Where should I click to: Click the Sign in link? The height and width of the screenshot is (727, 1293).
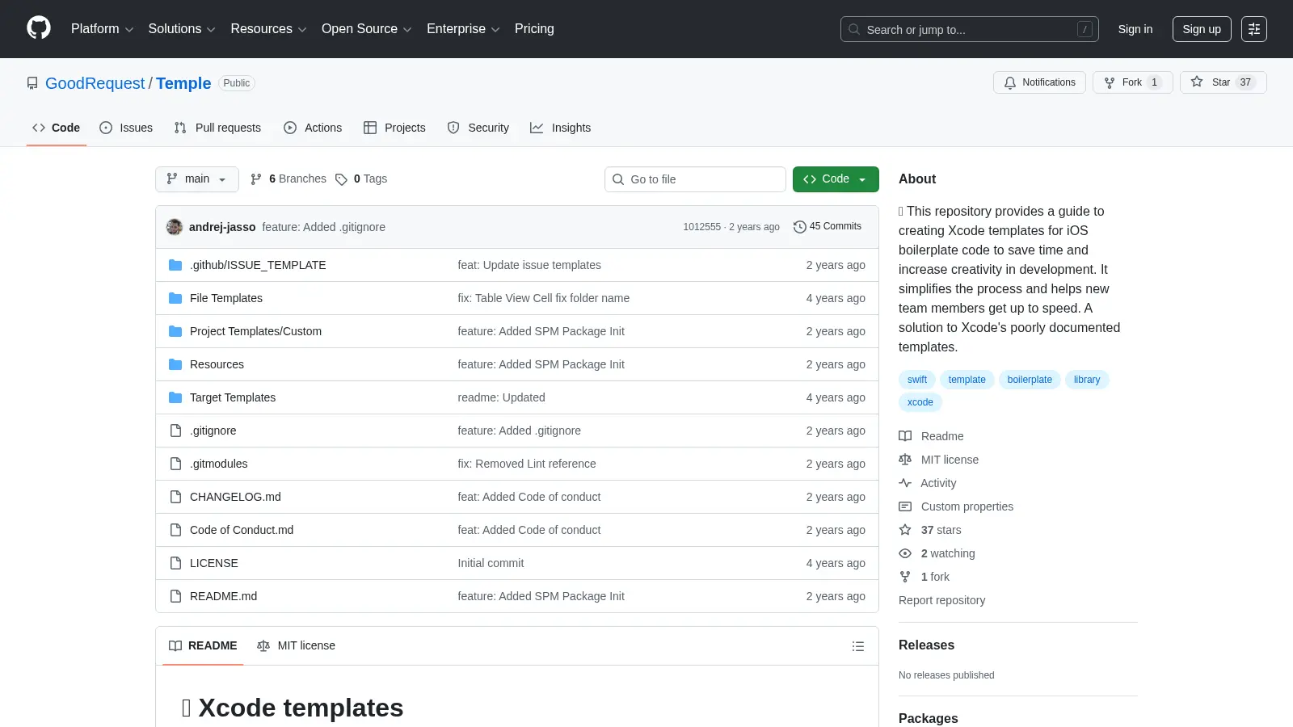[x=1135, y=29]
